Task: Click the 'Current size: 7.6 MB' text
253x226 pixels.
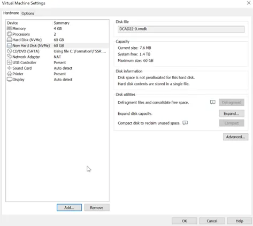Action: [x=134, y=48]
